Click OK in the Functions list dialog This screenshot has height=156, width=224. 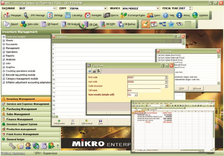(181, 88)
